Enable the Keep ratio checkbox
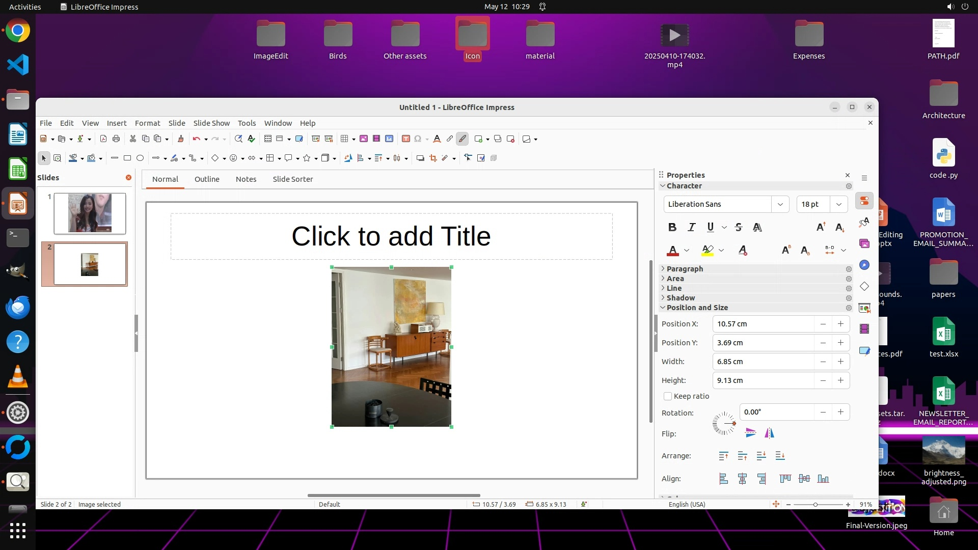This screenshot has width=978, height=550. pyautogui.click(x=668, y=397)
